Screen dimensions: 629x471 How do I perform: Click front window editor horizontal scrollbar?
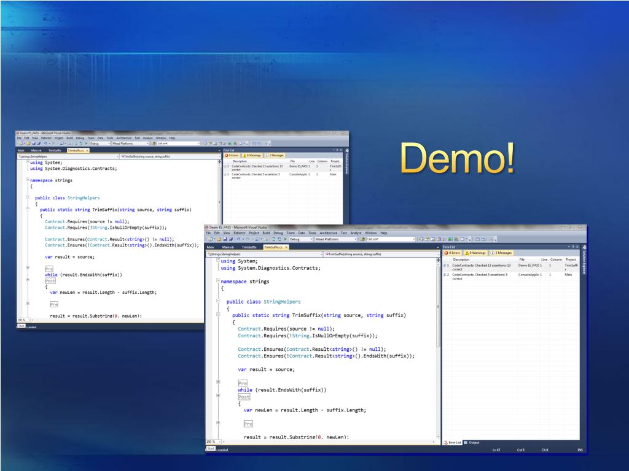coord(328,442)
